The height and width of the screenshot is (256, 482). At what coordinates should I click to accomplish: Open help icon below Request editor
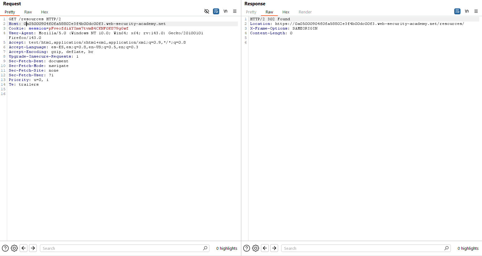(5, 248)
